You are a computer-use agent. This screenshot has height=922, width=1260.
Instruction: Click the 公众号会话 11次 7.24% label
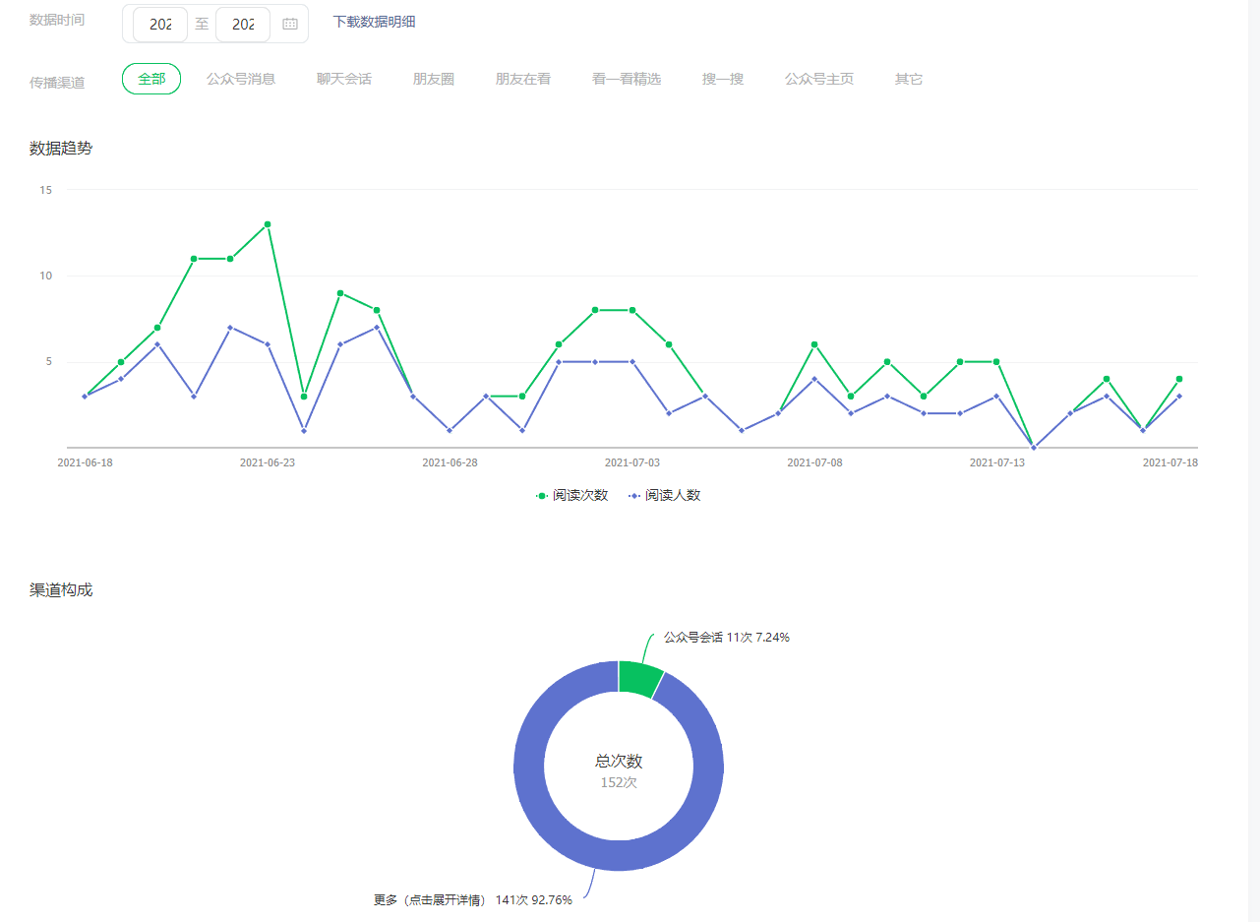[x=726, y=638]
